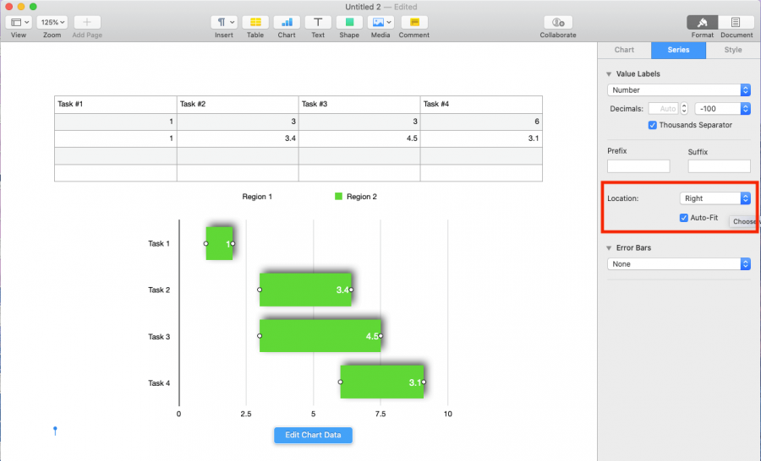Viewport: 761px width, 461px height.
Task: Open the Shape picker
Action: coord(349,23)
